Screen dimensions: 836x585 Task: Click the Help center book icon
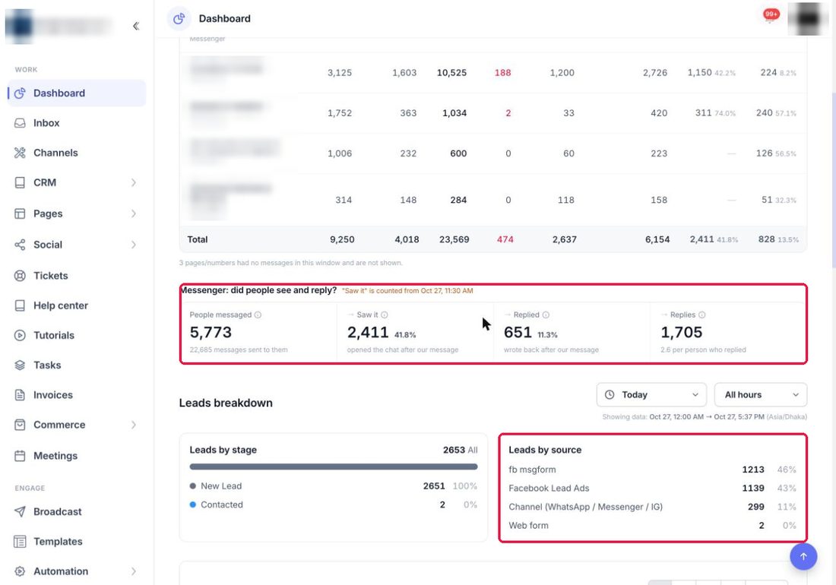20,305
